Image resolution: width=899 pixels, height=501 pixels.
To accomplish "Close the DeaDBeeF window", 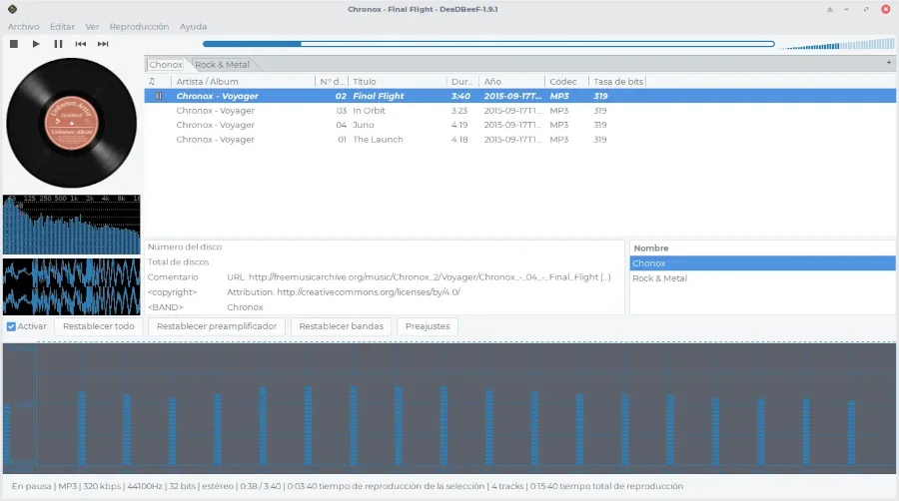I will 885,9.
